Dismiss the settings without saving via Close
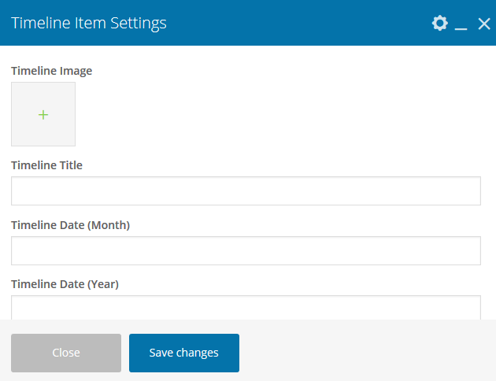 [x=66, y=353]
